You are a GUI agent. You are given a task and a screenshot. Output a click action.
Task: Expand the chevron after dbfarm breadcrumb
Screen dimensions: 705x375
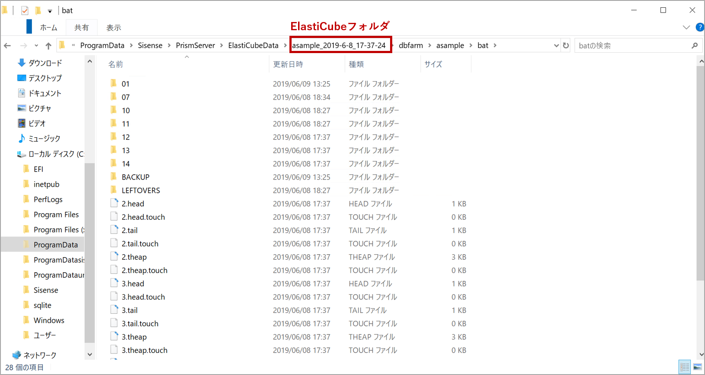point(429,45)
